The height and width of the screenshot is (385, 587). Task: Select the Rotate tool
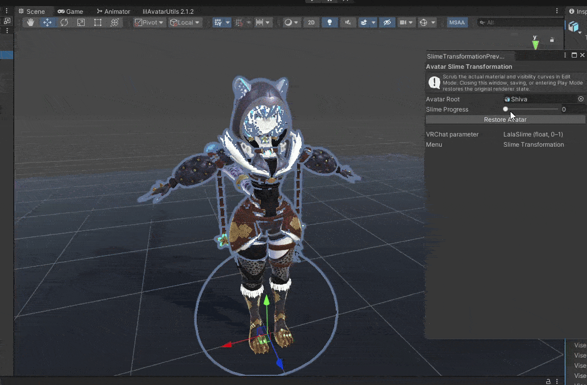click(x=64, y=22)
